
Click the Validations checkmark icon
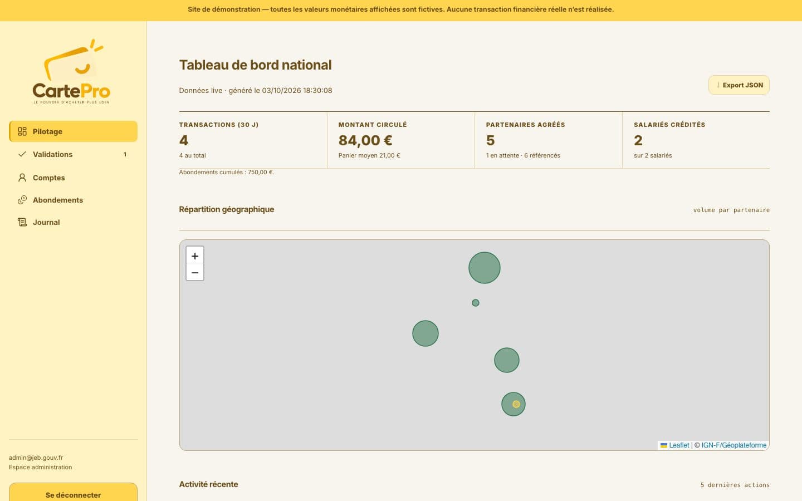[x=22, y=154]
